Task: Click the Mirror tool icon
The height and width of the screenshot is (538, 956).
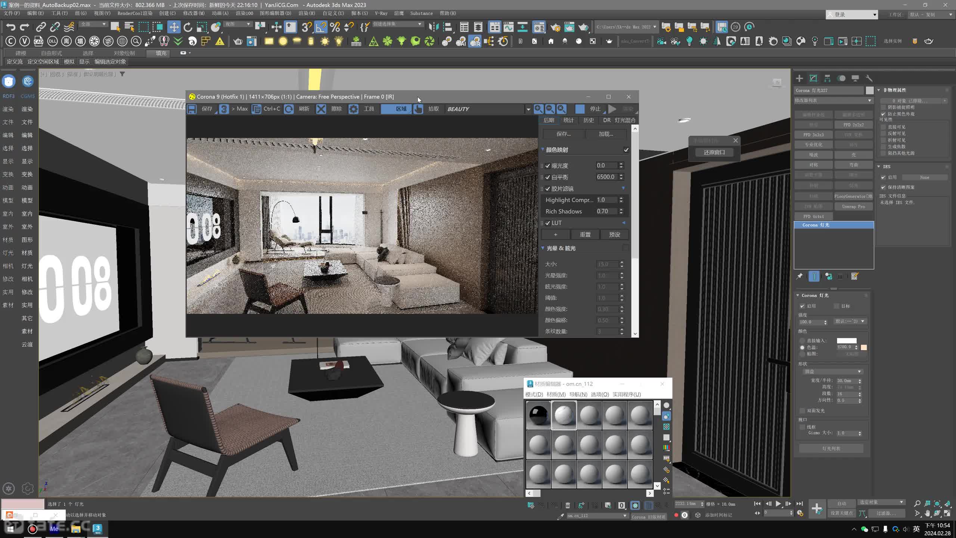Action: pyautogui.click(x=434, y=27)
